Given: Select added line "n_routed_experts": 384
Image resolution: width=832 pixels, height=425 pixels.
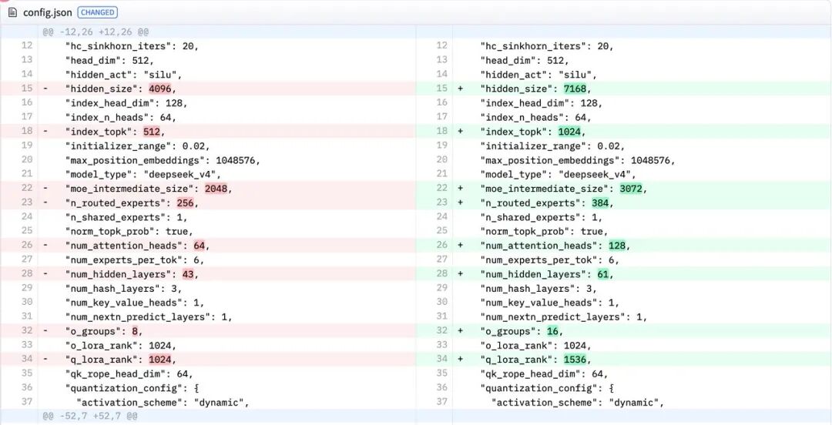Looking at the screenshot, I should 624,202.
